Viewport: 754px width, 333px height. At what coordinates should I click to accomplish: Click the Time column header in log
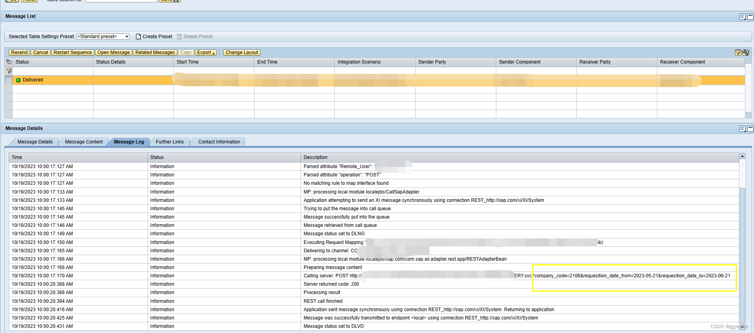78,157
